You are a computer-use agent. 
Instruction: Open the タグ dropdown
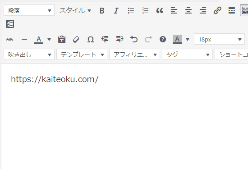[187, 55]
